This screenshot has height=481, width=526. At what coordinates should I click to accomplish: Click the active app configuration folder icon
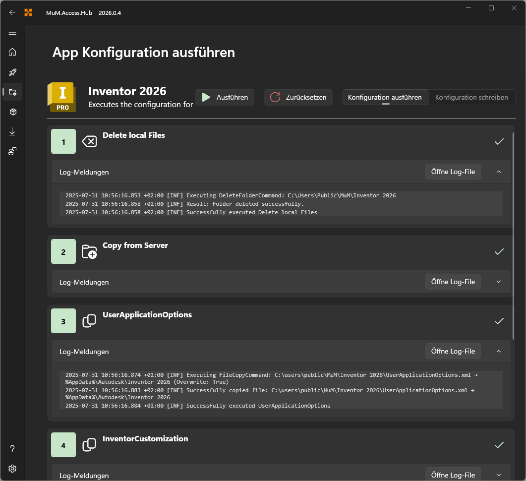click(x=12, y=92)
